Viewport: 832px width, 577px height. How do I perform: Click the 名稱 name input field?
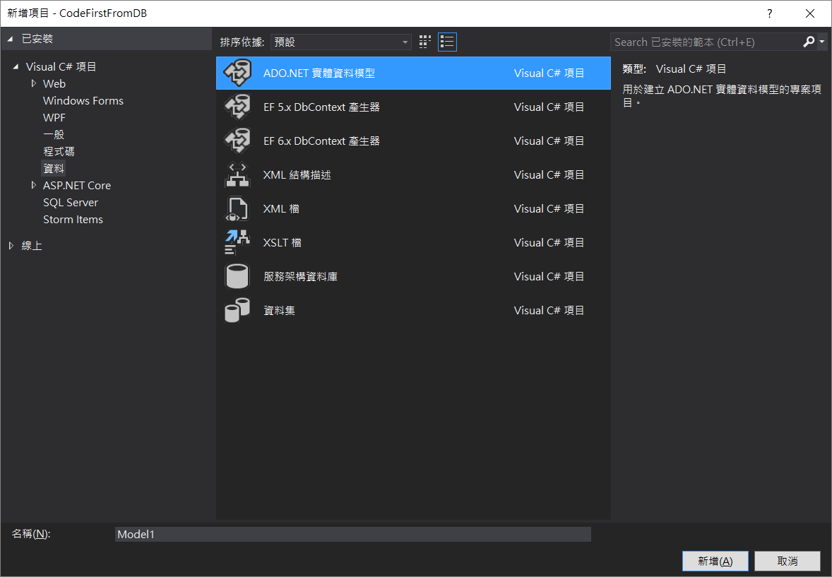pos(352,534)
